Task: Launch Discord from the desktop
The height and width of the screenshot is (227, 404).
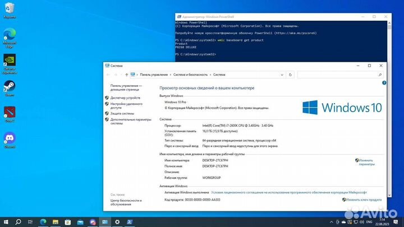Action: pyautogui.click(x=10, y=140)
